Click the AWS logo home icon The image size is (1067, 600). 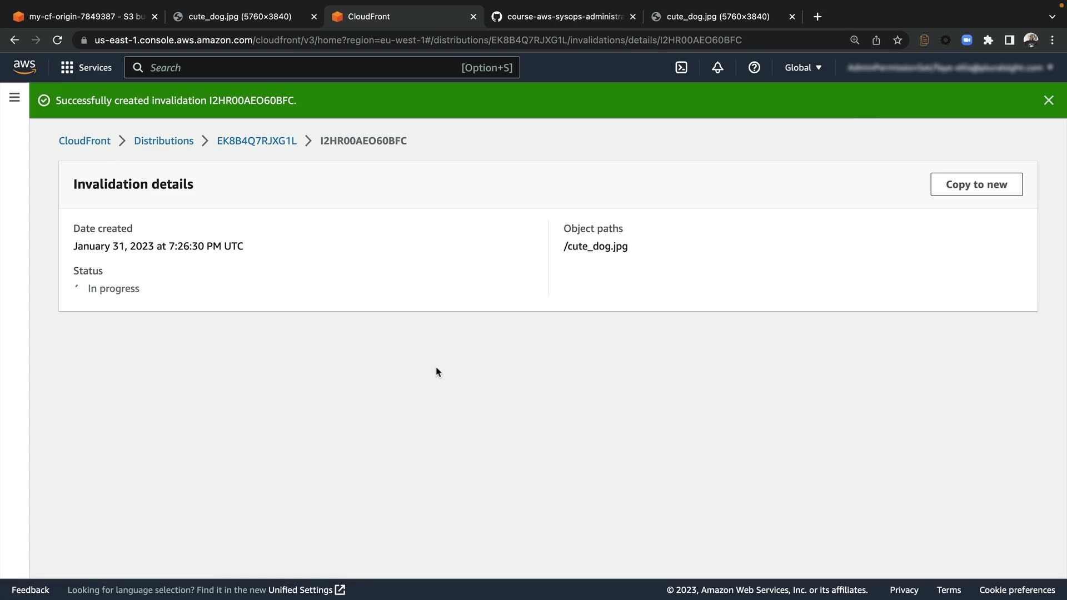24,67
